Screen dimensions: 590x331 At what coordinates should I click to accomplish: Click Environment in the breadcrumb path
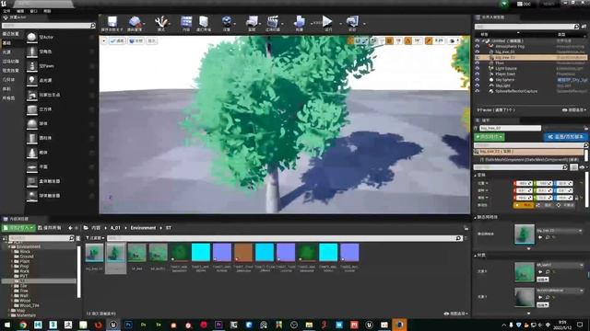pos(143,228)
